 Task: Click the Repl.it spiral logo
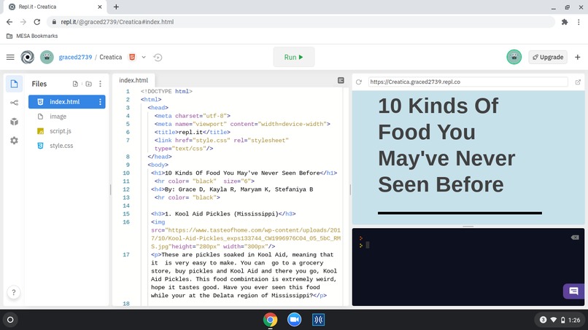click(x=28, y=57)
